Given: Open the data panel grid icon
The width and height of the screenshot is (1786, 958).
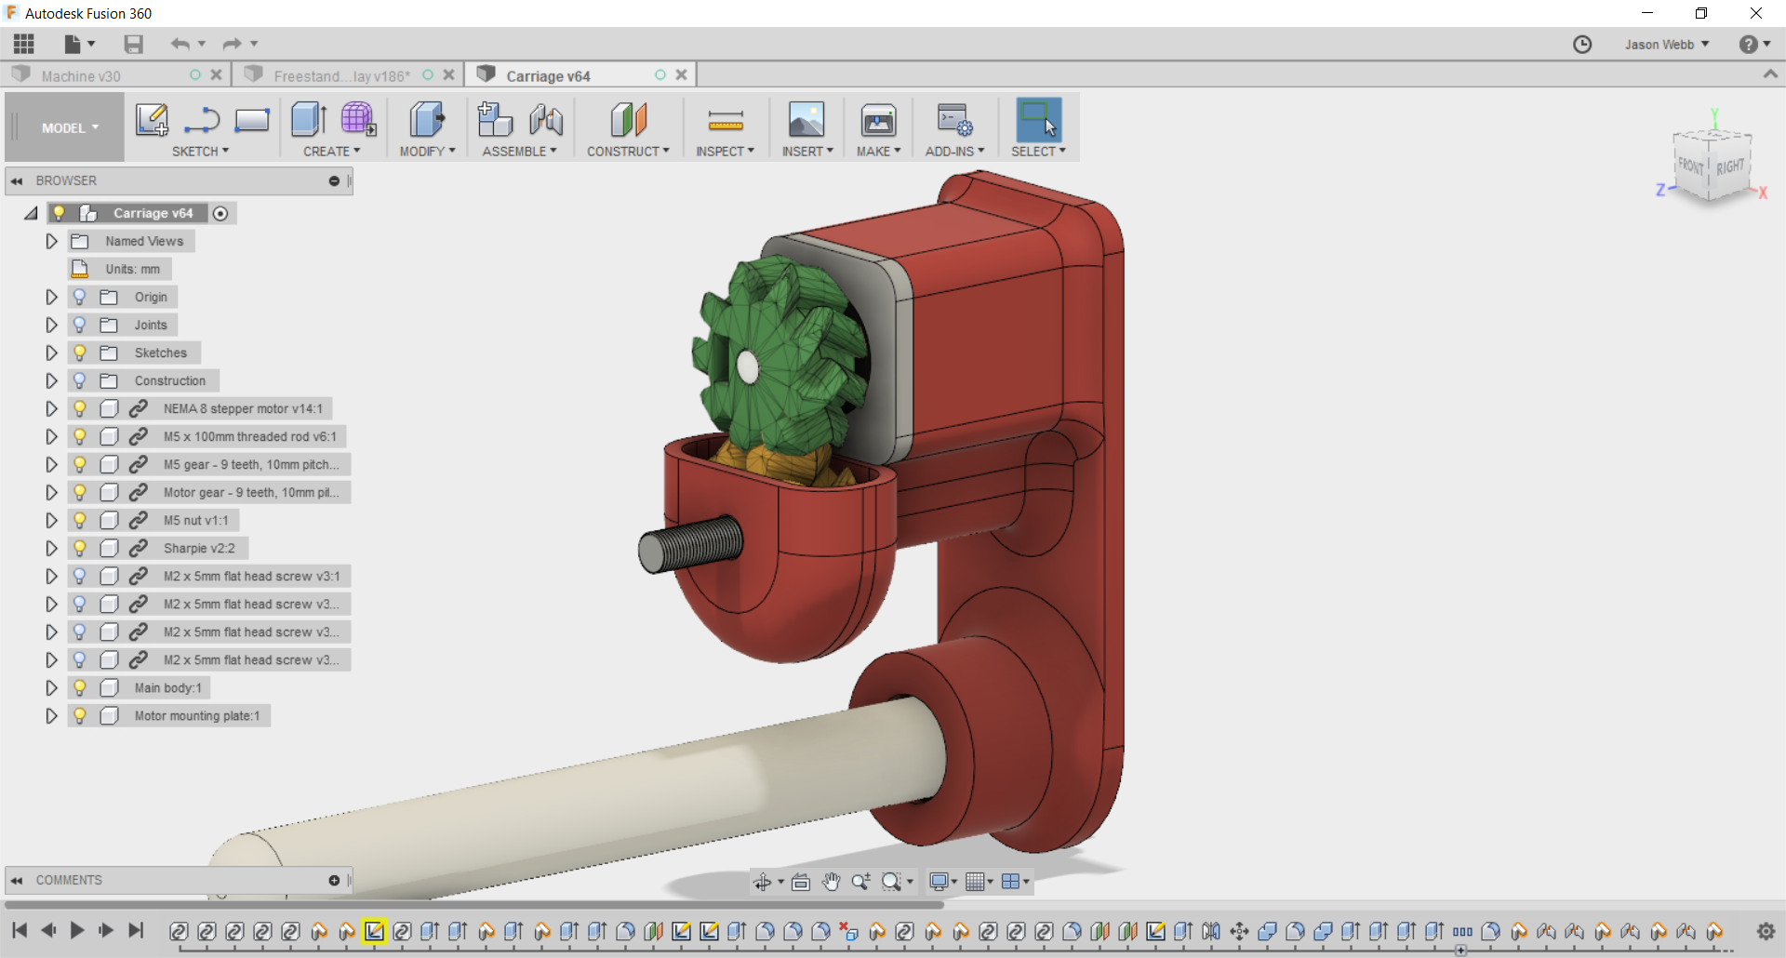Looking at the screenshot, I should point(24,44).
